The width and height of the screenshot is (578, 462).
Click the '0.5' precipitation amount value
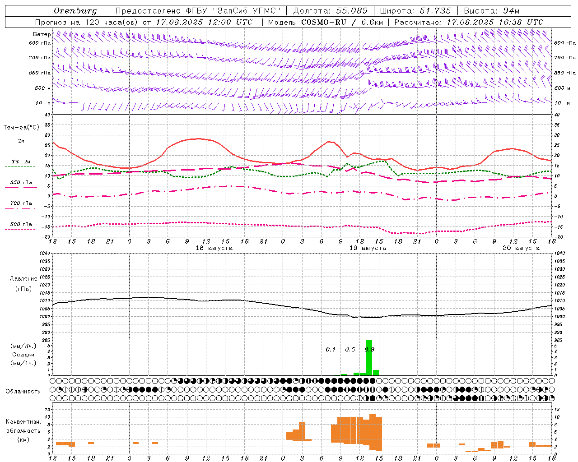350,350
